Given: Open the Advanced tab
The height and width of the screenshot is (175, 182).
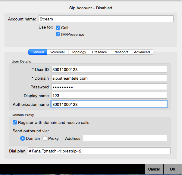Looking at the screenshot, I should pos(142,52).
